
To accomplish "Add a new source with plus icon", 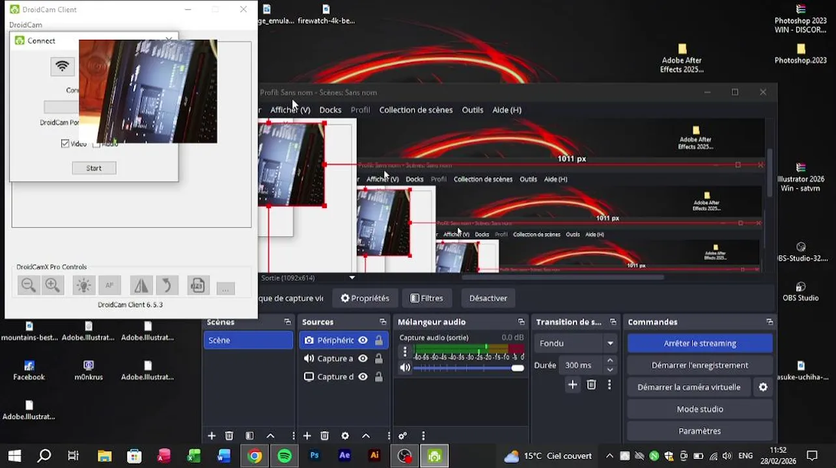I will tap(307, 436).
